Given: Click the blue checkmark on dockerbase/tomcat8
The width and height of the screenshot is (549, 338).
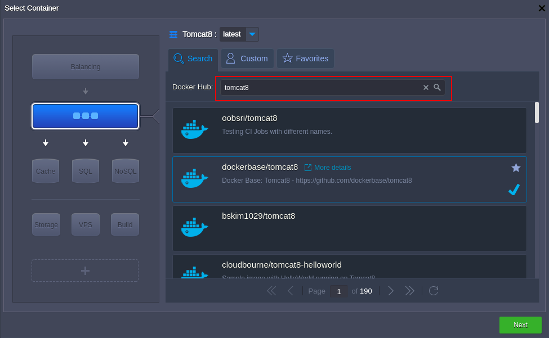Looking at the screenshot, I should coord(514,190).
